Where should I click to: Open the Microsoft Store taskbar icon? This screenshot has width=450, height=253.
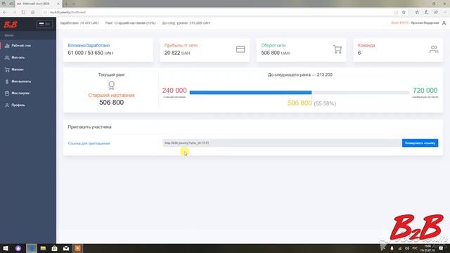(55, 248)
